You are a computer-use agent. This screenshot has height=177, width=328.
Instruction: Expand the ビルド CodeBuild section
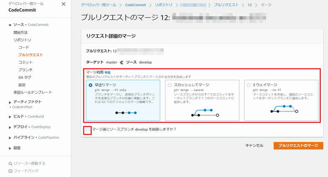pyautogui.click(x=10, y=117)
